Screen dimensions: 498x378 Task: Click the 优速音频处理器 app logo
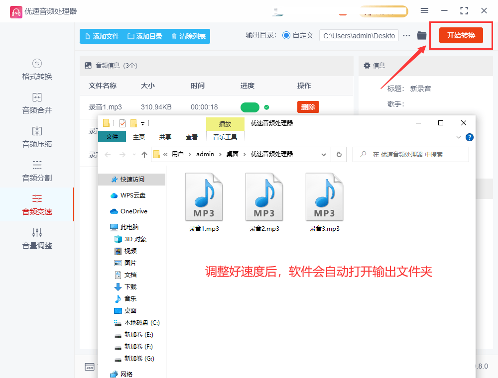point(16,12)
